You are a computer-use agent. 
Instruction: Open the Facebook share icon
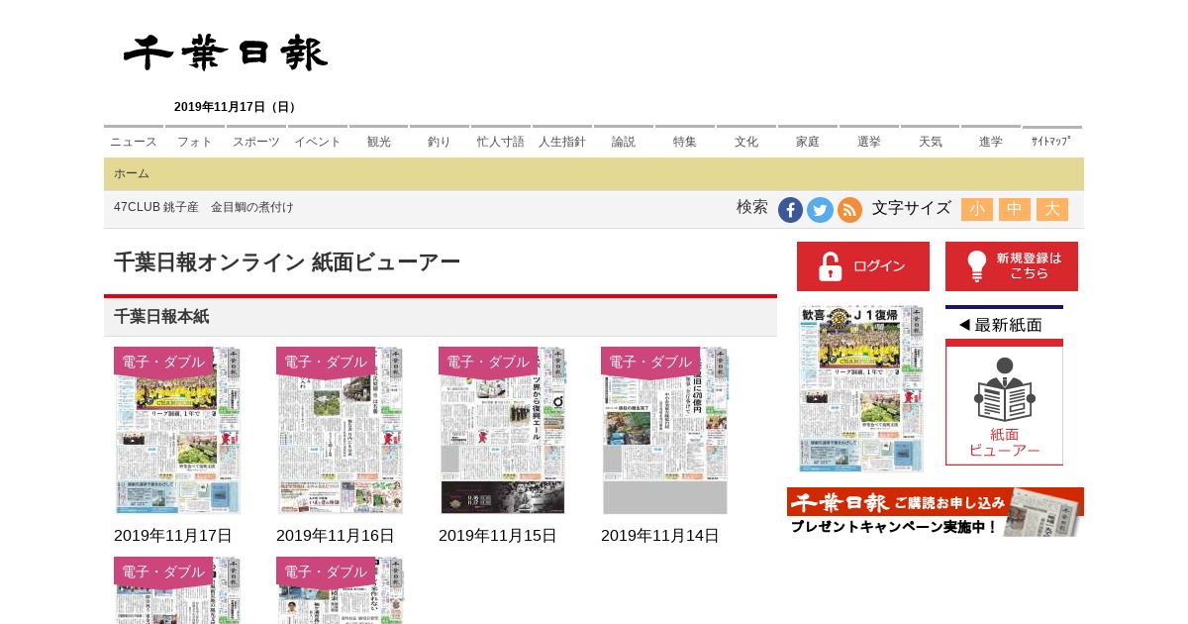(790, 210)
